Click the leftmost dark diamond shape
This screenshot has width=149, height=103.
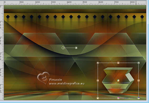8,17
